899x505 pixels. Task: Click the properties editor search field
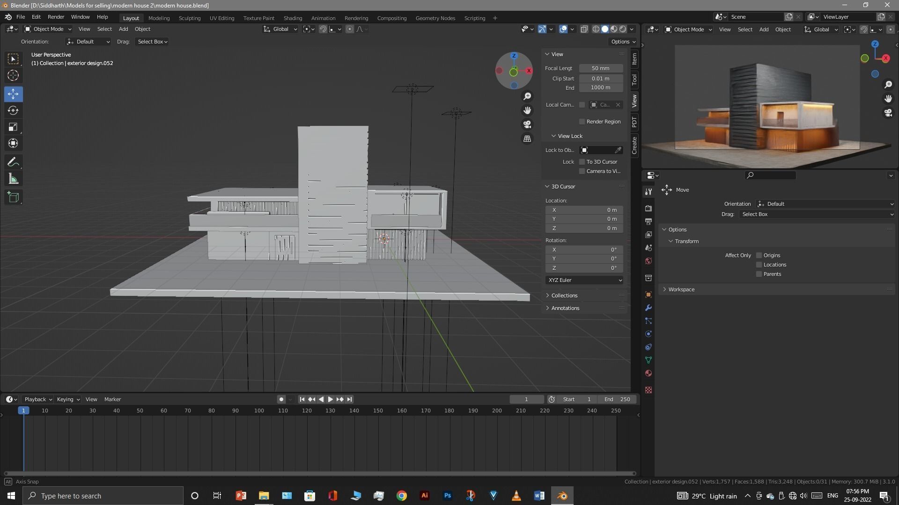coord(770,175)
